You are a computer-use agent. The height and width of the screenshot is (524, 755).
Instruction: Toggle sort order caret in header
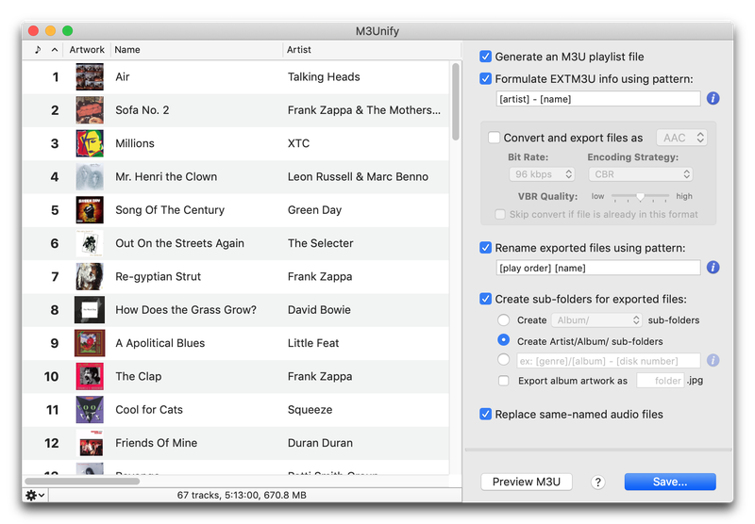(55, 50)
